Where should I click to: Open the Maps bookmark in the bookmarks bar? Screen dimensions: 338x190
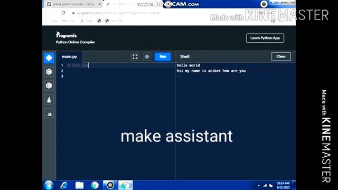pos(87,21)
